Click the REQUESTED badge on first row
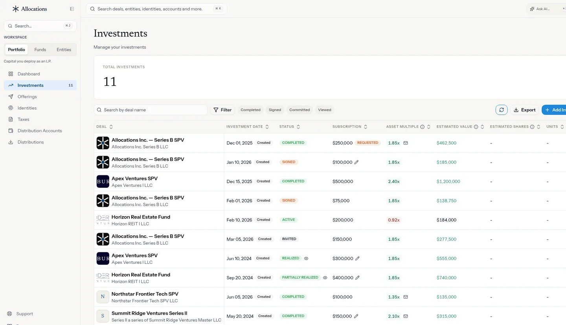 click(x=368, y=143)
